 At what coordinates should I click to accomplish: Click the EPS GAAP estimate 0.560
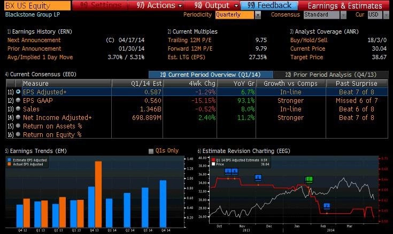point(152,100)
